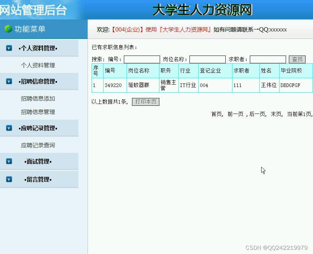
Task: Go to 前一页 pagination link
Action: pyautogui.click(x=236, y=114)
